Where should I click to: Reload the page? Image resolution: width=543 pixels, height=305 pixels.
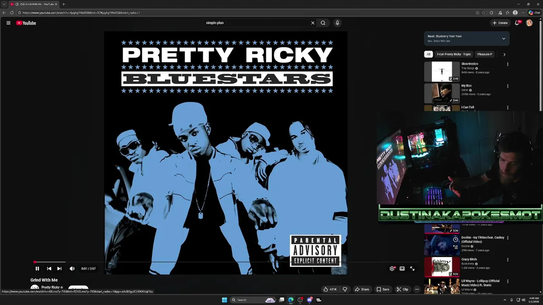coord(11,13)
